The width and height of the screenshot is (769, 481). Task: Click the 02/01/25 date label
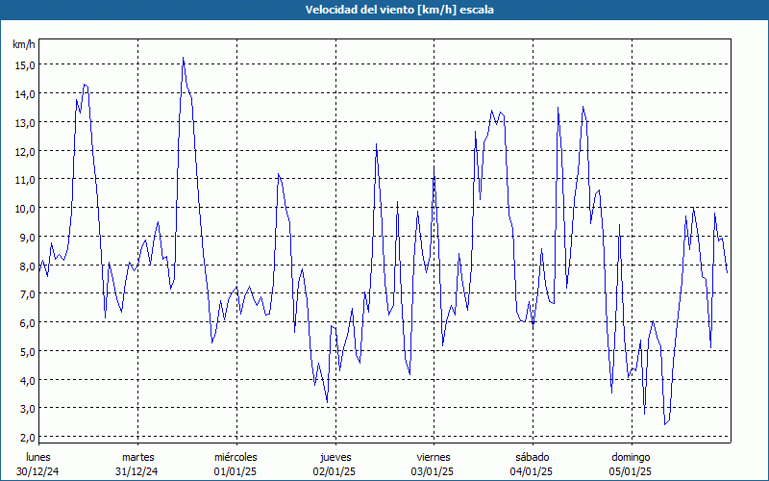point(334,471)
